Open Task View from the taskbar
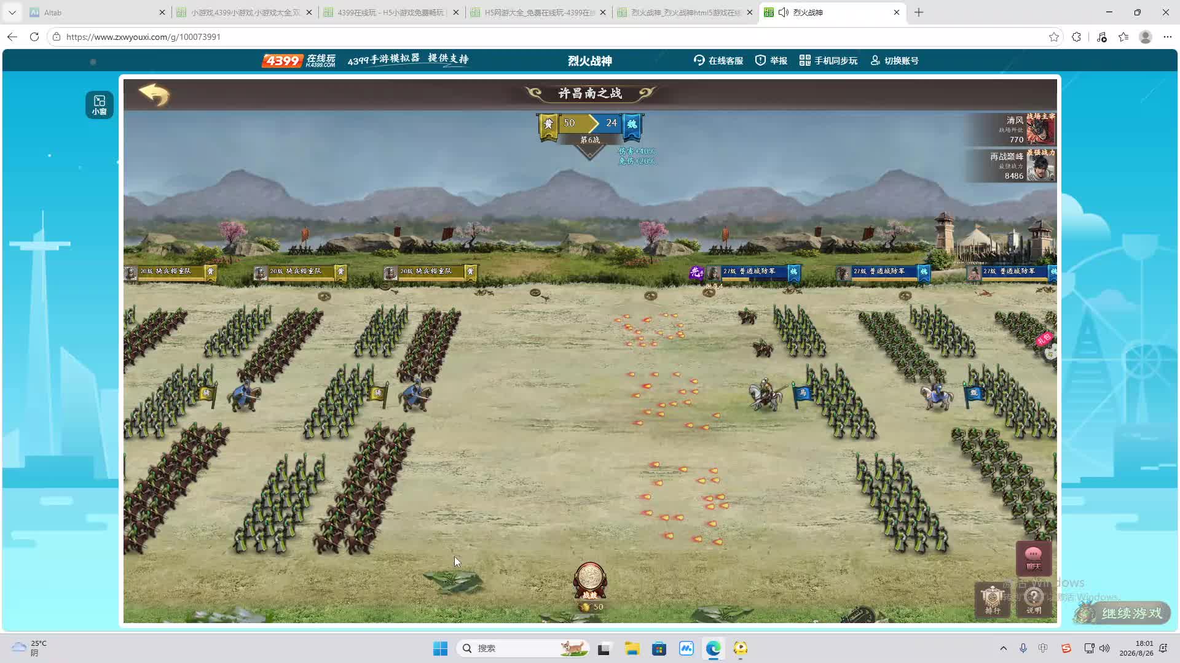 604,648
